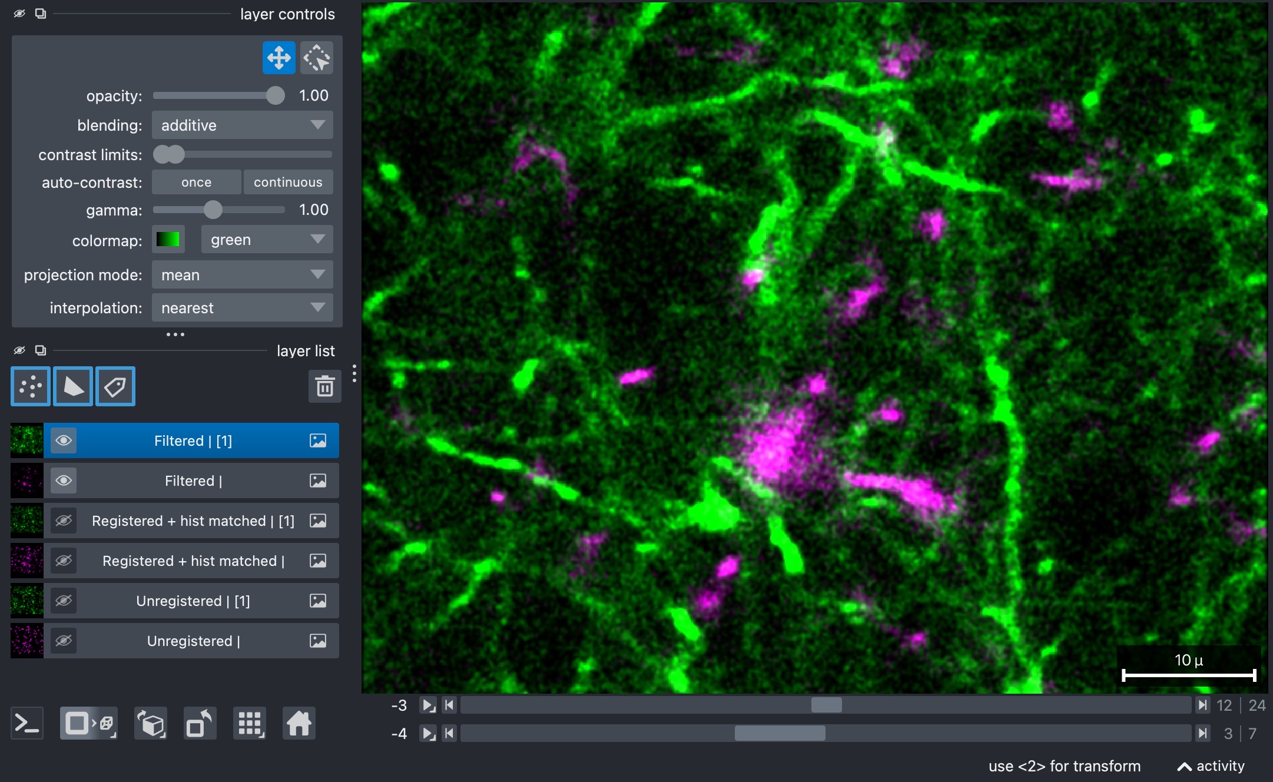Add a new points layer
This screenshot has height=782, width=1273.
coord(31,386)
